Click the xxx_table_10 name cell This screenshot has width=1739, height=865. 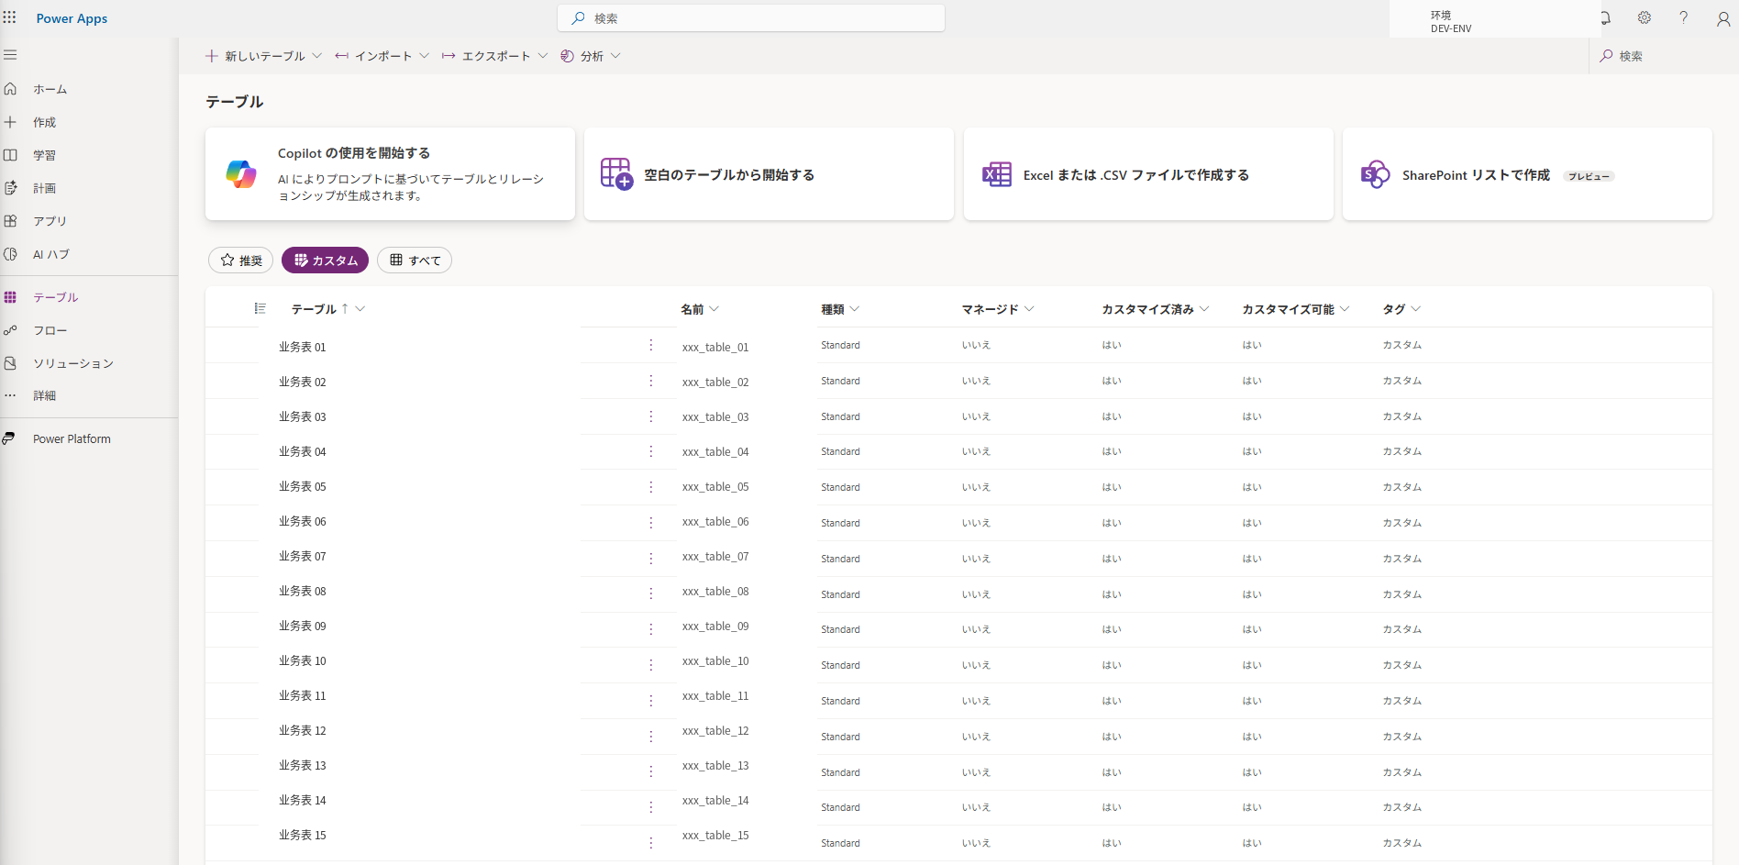click(715, 660)
